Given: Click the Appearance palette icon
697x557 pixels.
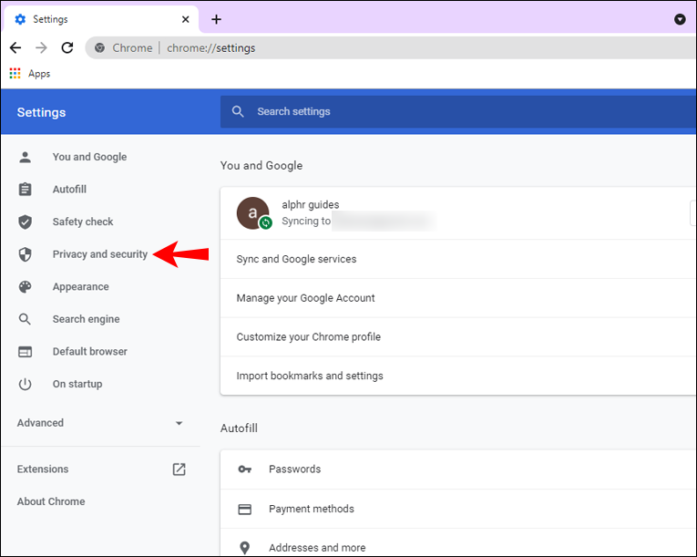Looking at the screenshot, I should pos(25,286).
